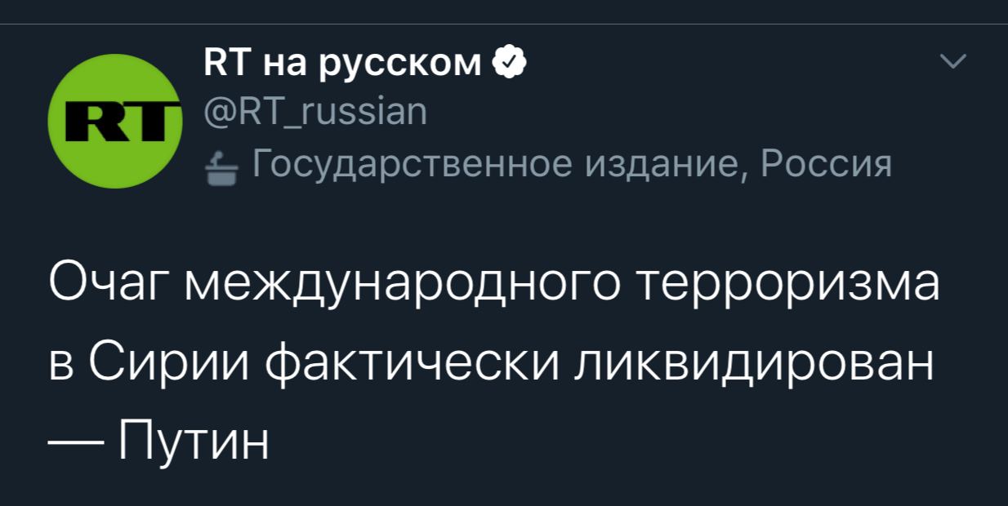Click the word ликвидирован in tweet
Viewport: 1008px width, 506px height.
pyautogui.click(x=752, y=365)
